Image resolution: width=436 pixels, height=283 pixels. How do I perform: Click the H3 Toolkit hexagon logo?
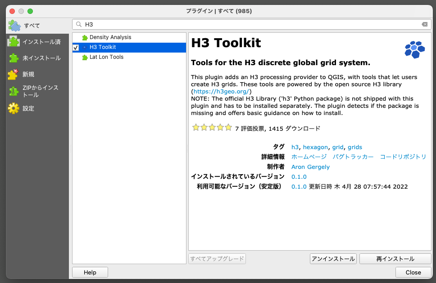point(414,49)
